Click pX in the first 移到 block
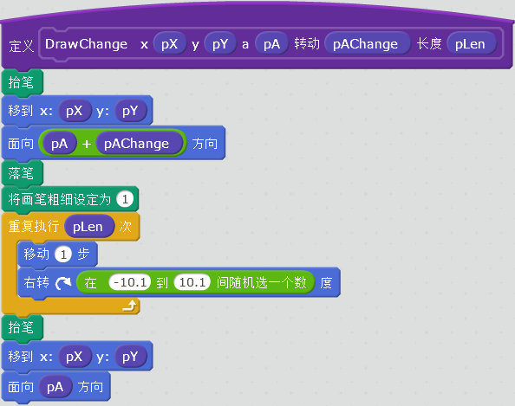 pos(75,111)
